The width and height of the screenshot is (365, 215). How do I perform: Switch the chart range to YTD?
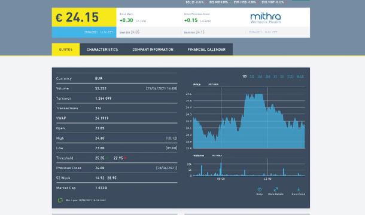[x=290, y=76]
